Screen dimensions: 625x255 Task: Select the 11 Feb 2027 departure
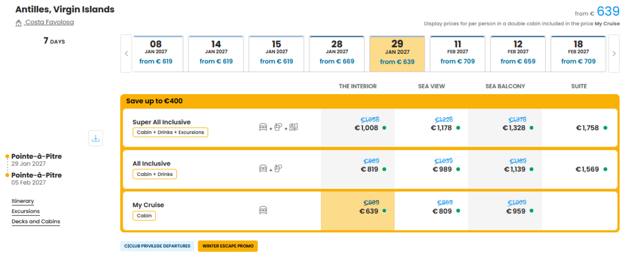458,54
